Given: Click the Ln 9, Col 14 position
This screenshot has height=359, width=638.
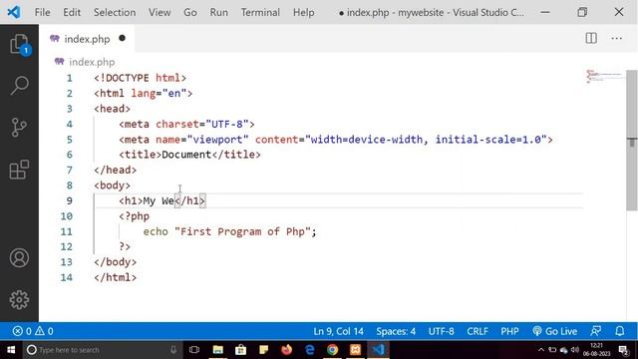Looking at the screenshot, I should click(x=338, y=331).
